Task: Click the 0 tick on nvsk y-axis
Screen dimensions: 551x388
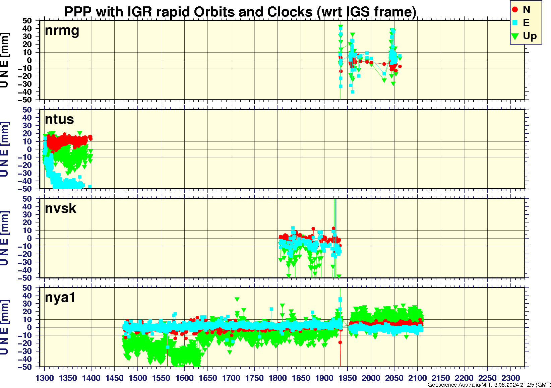Action: point(29,239)
